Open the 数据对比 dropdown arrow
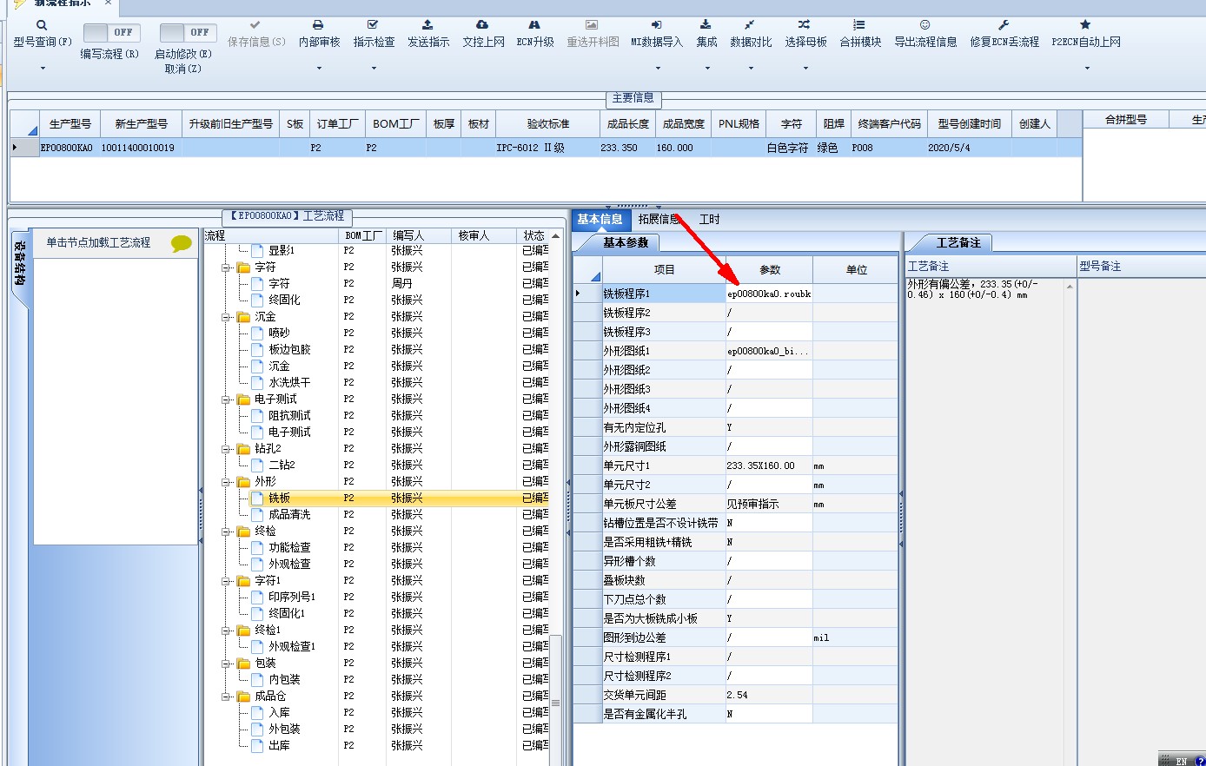 [751, 68]
